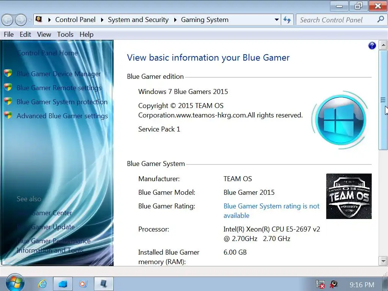This screenshot has height=291, width=388.
Task: Open the address bar history dropdown
Action: click(x=277, y=20)
